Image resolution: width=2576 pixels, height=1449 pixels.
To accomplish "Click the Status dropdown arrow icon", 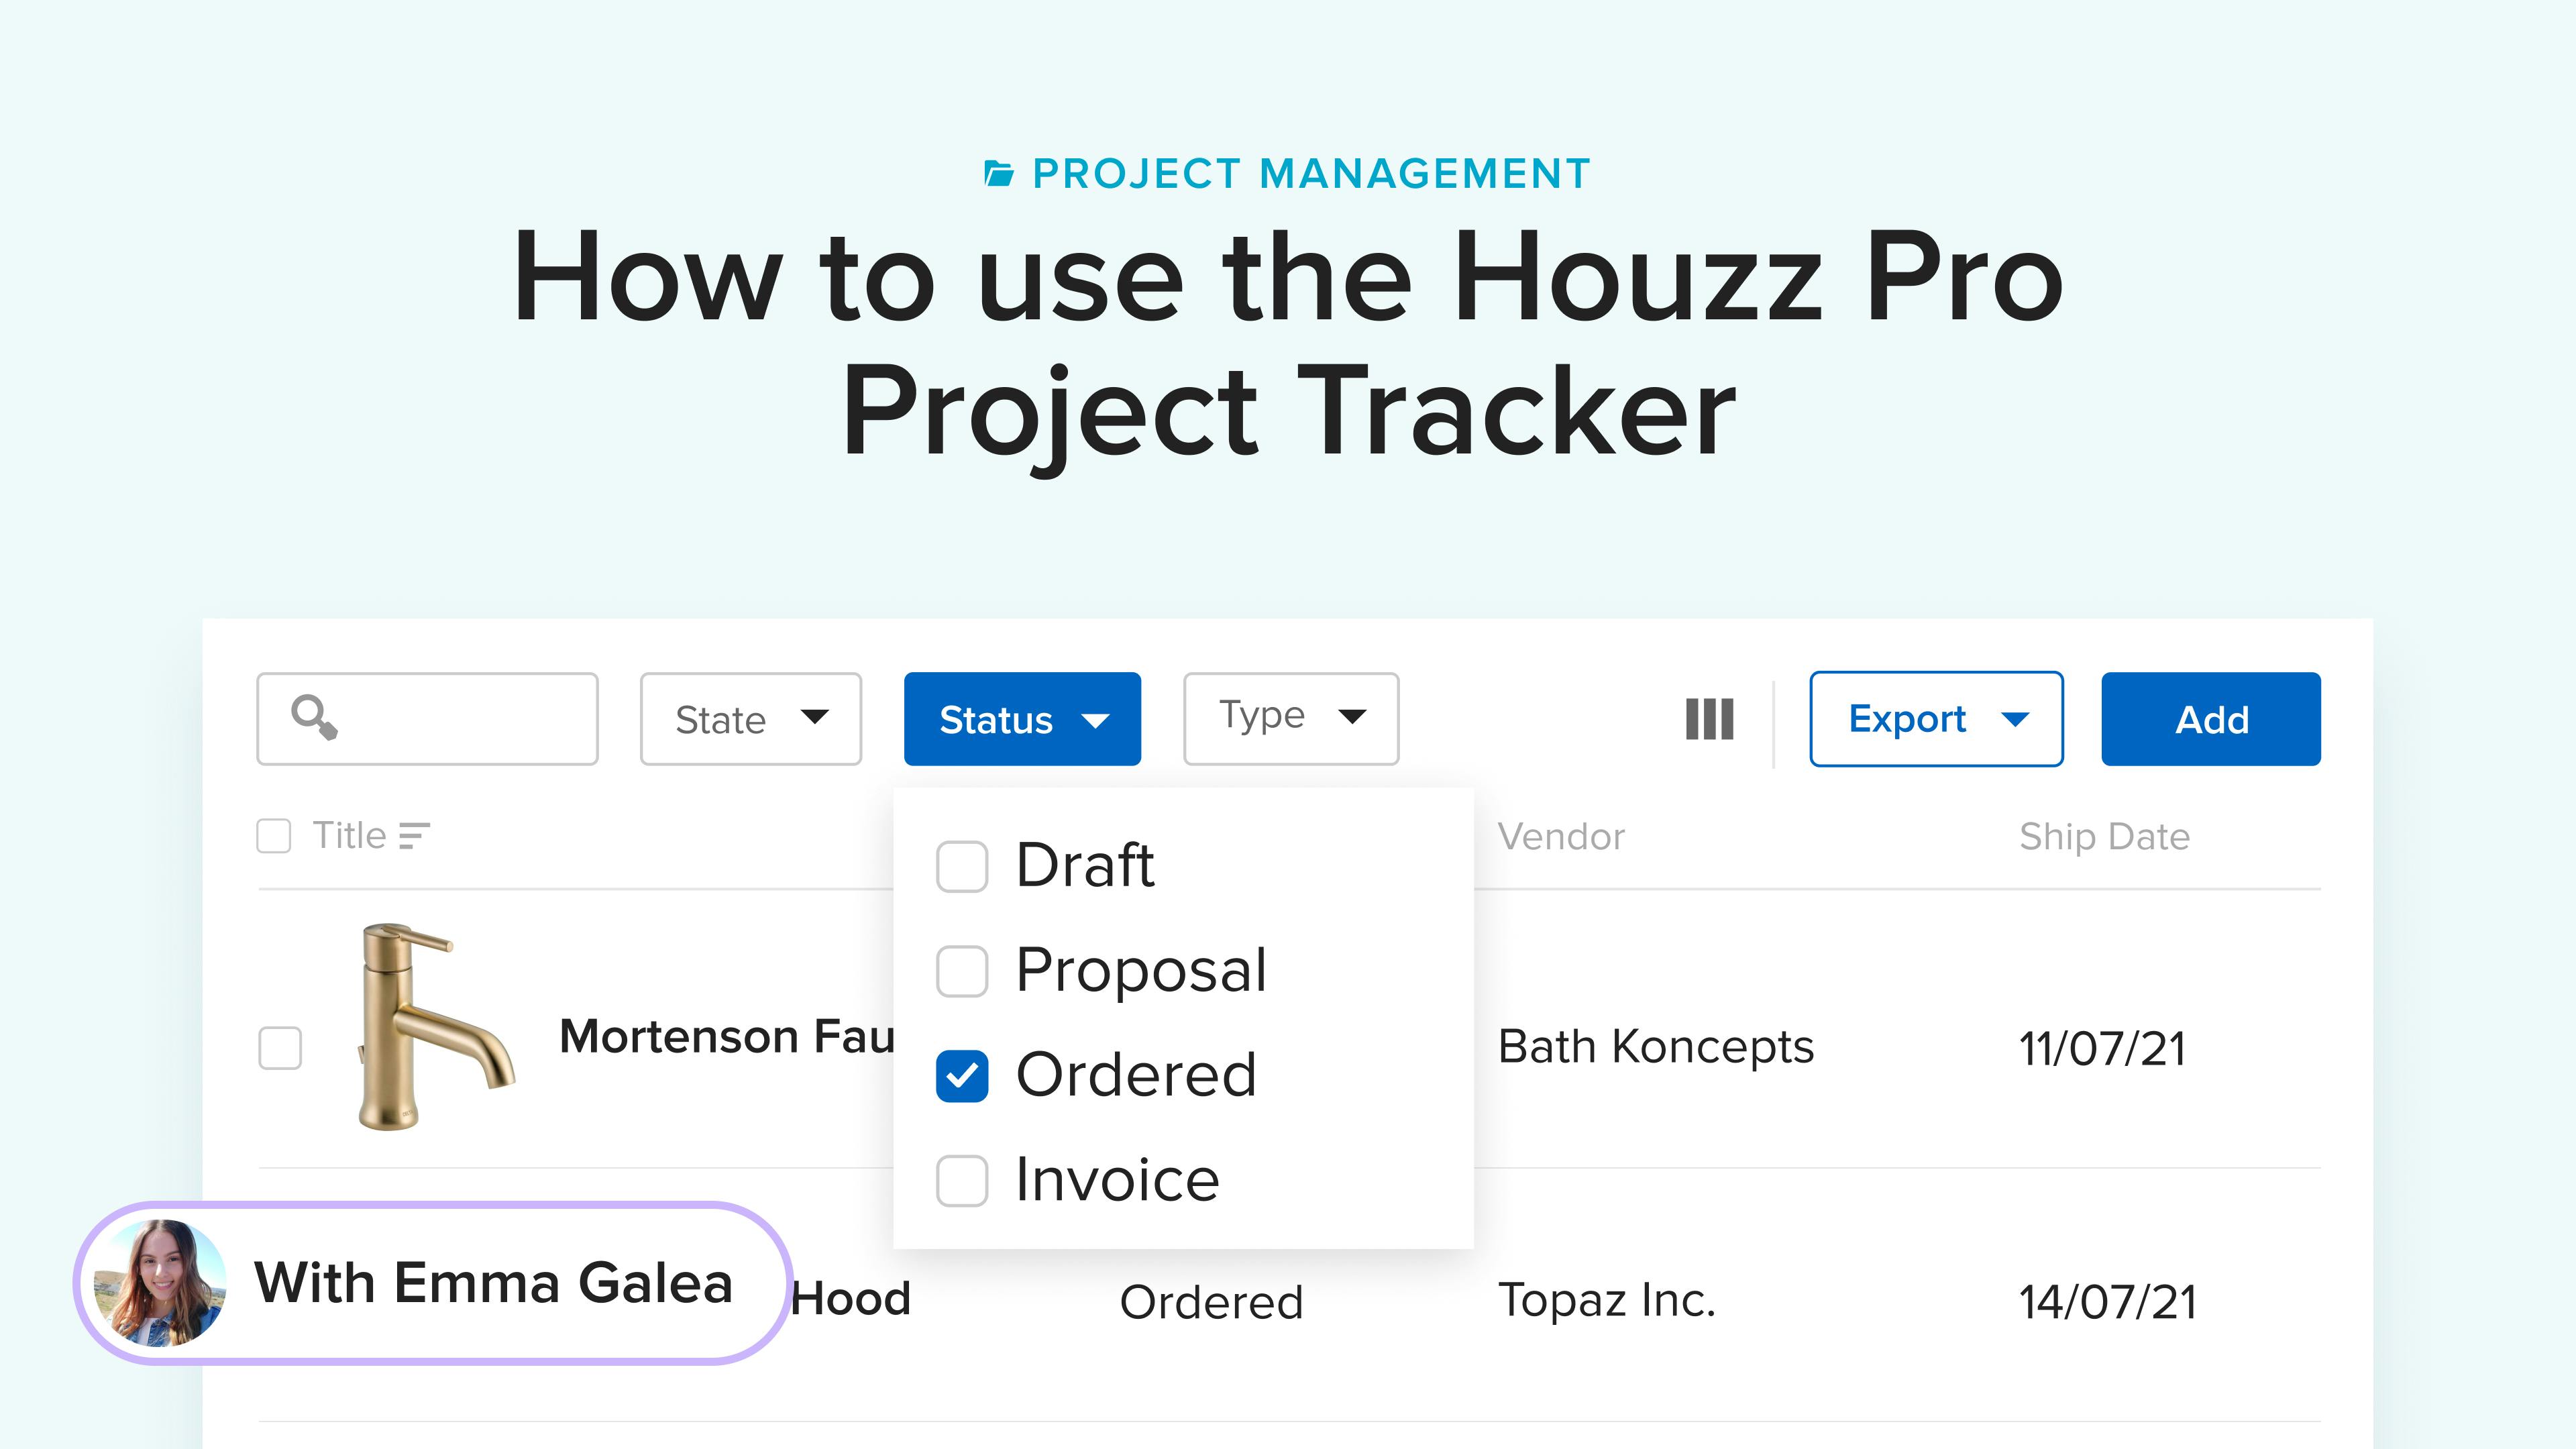I will (1096, 720).
